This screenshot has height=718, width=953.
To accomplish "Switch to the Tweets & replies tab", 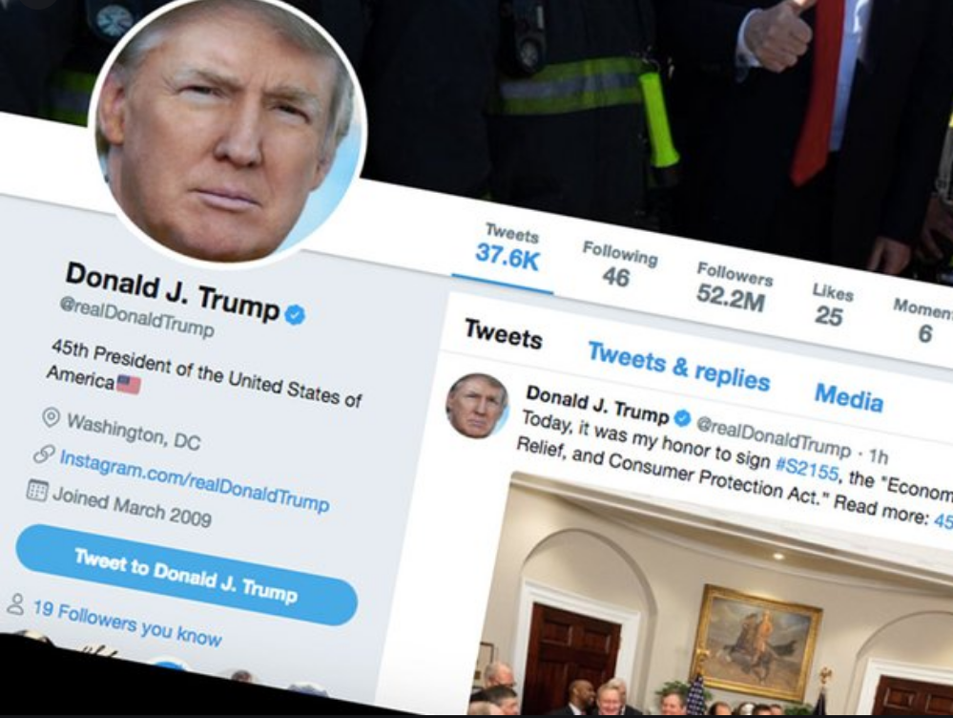I will (x=679, y=367).
